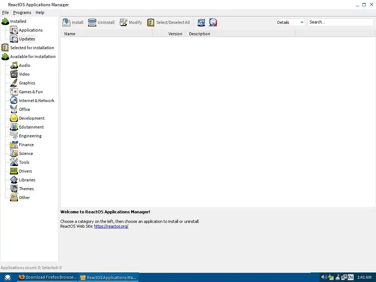This screenshot has height=282, width=376.
Task: Open the Updates category icon
Action: 14,39
